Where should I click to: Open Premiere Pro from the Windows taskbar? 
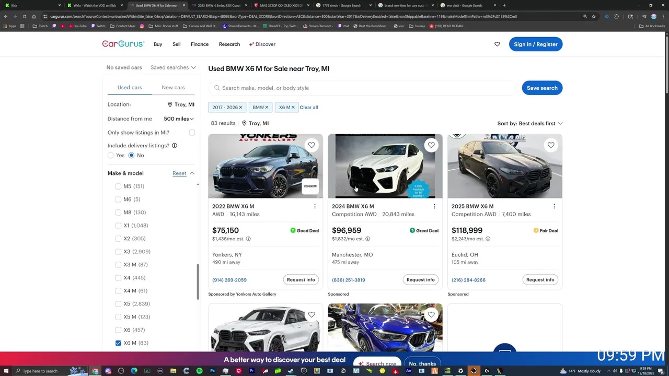click(252, 371)
